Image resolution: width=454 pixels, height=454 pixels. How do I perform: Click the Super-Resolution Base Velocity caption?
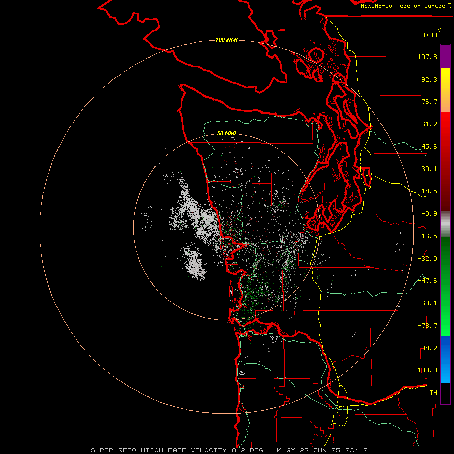[229, 450]
